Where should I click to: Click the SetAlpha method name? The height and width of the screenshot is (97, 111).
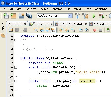coord(61,81)
